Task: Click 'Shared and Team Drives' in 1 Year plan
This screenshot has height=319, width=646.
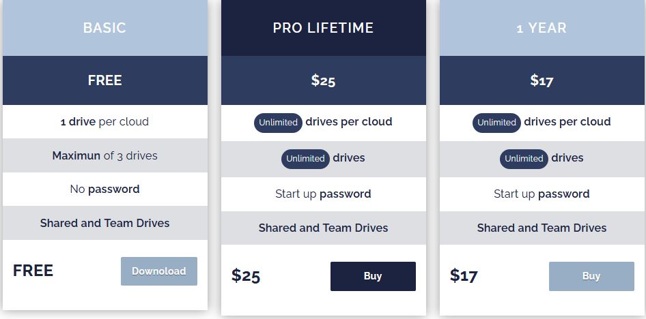Action: [x=542, y=228]
